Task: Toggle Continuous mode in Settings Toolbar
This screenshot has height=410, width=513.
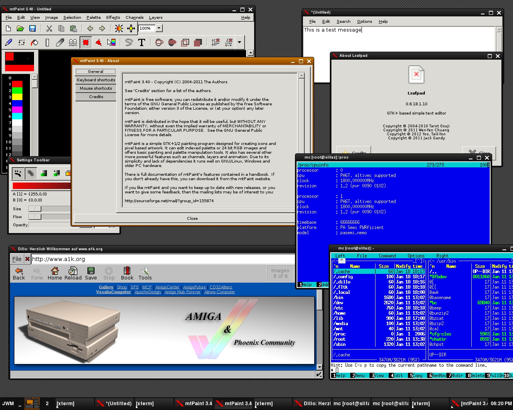Action: (18, 173)
